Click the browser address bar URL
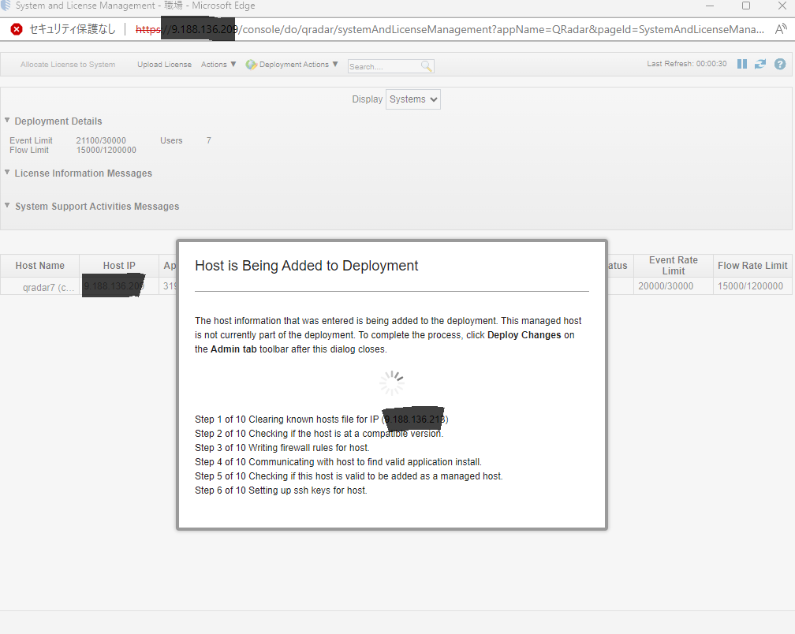Viewport: 795px width, 634px height. (450, 29)
